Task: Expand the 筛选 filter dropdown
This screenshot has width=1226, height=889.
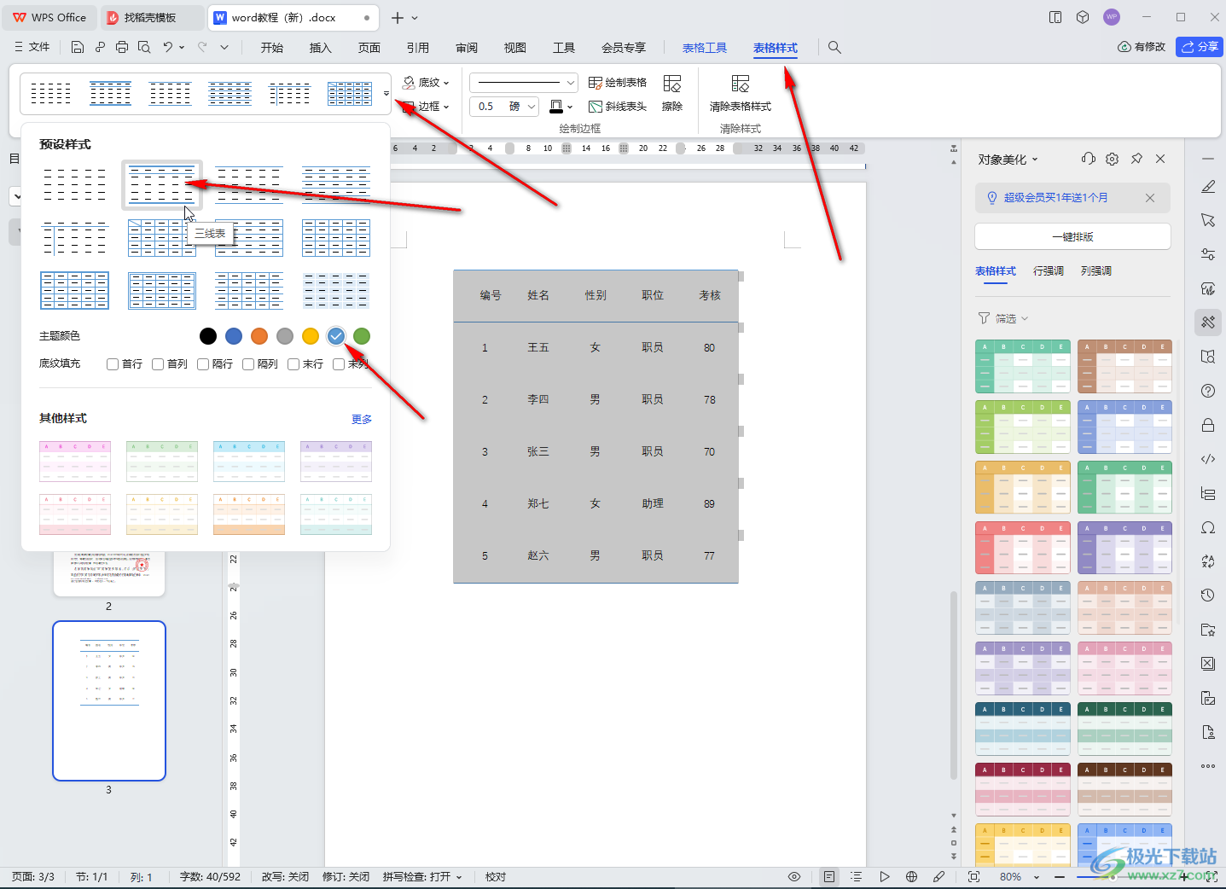Action: 1003,318
